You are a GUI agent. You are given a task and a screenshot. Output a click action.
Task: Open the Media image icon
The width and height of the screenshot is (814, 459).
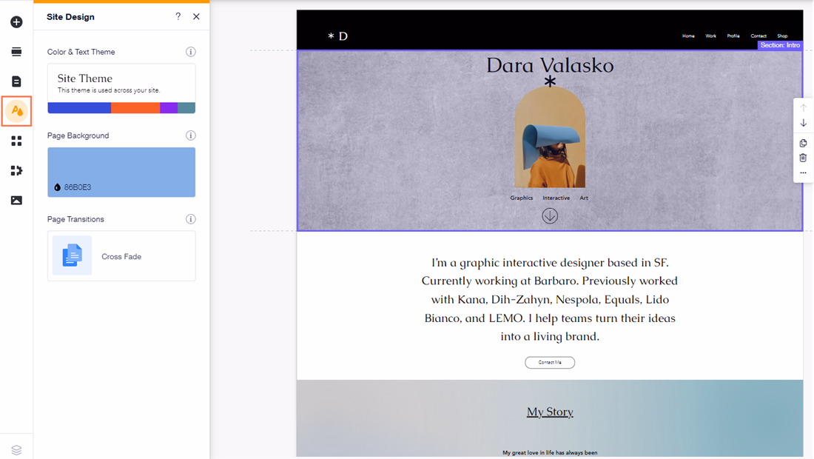point(16,200)
